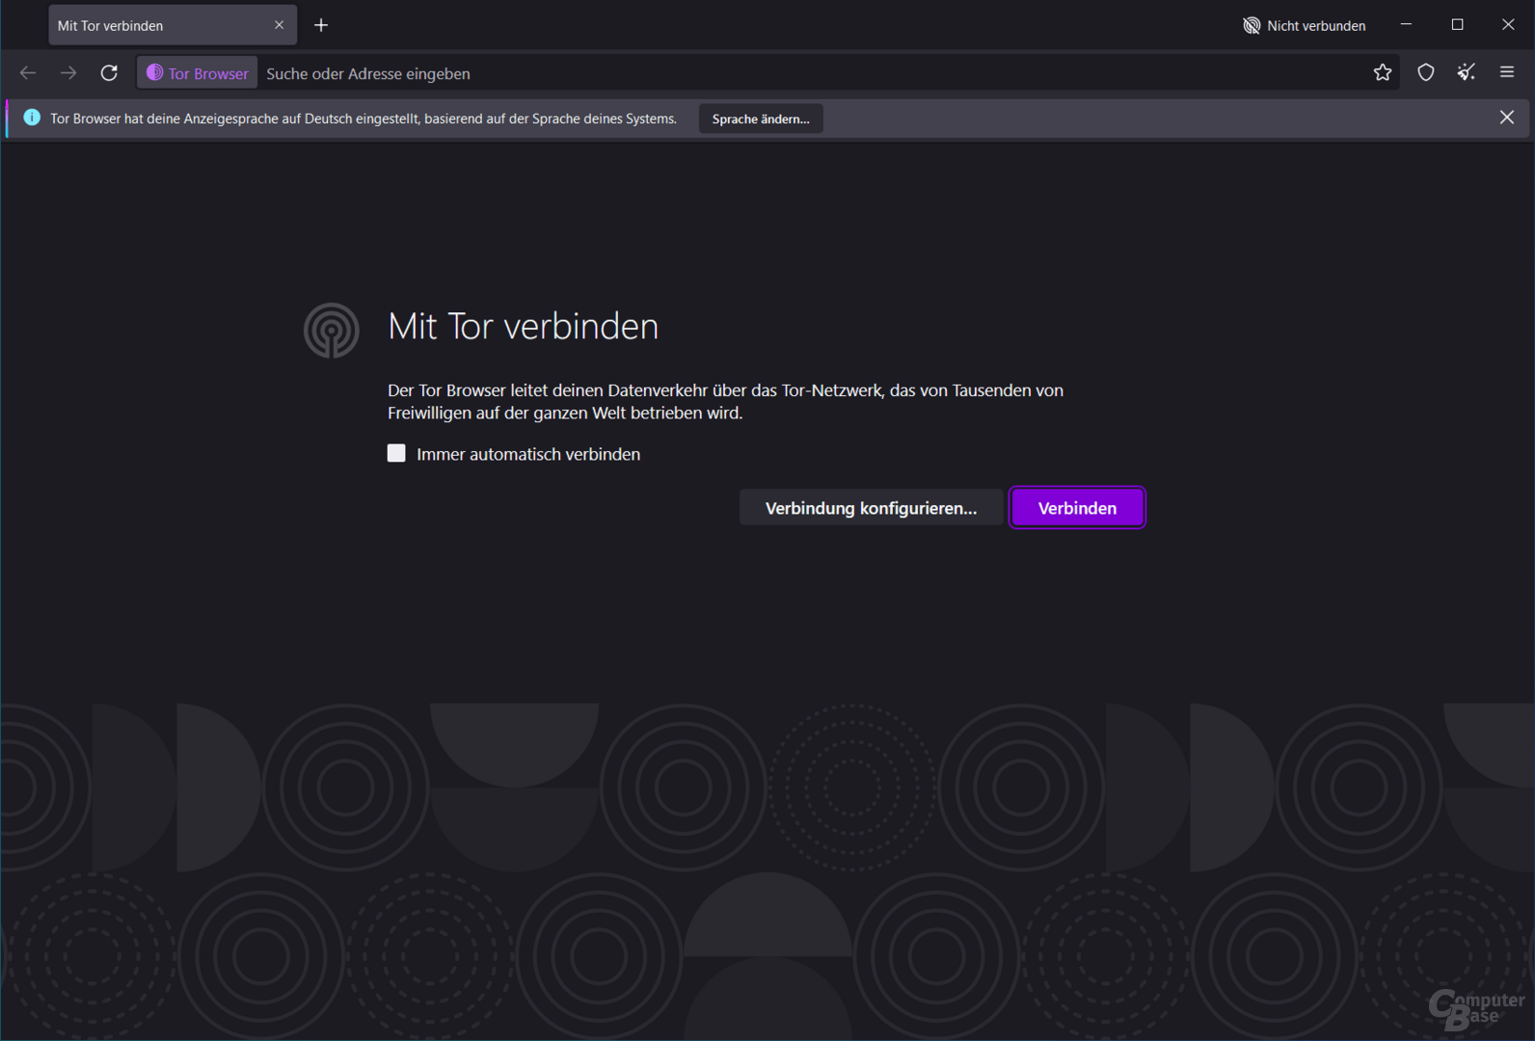Open the security level shield icon
Viewport: 1535px width, 1041px height.
pyautogui.click(x=1425, y=73)
